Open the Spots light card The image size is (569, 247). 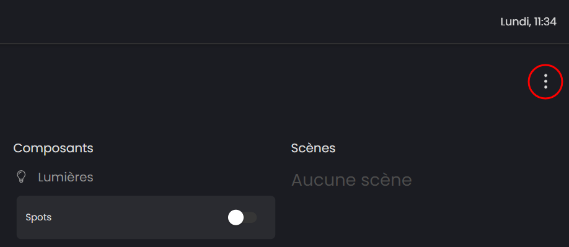146,217
